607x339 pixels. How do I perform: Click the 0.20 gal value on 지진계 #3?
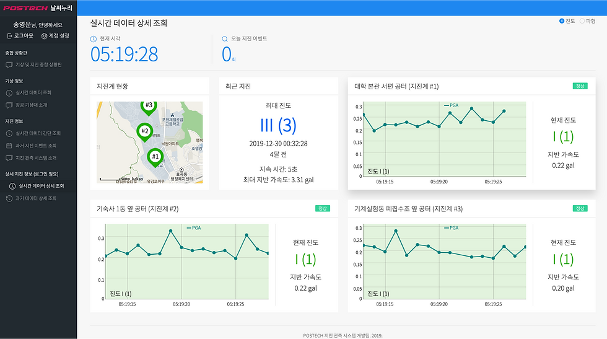[x=563, y=288]
